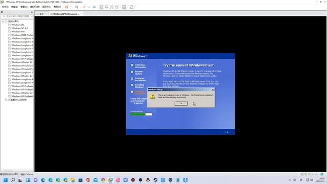
Task: Open Steam from the taskbar
Action: tap(155, 180)
